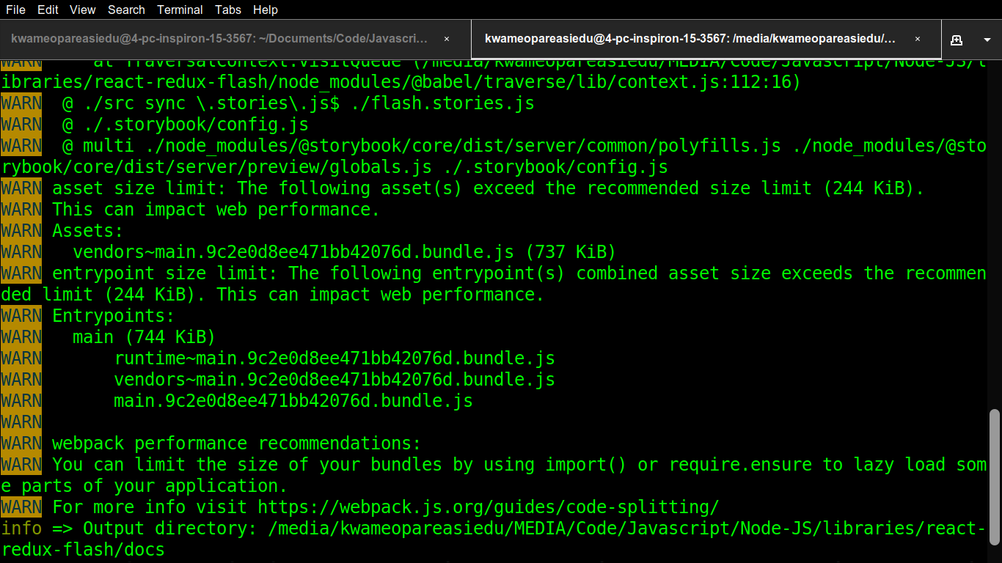This screenshot has width=1002, height=563.
Task: Open the Terminal menu
Action: click(180, 10)
